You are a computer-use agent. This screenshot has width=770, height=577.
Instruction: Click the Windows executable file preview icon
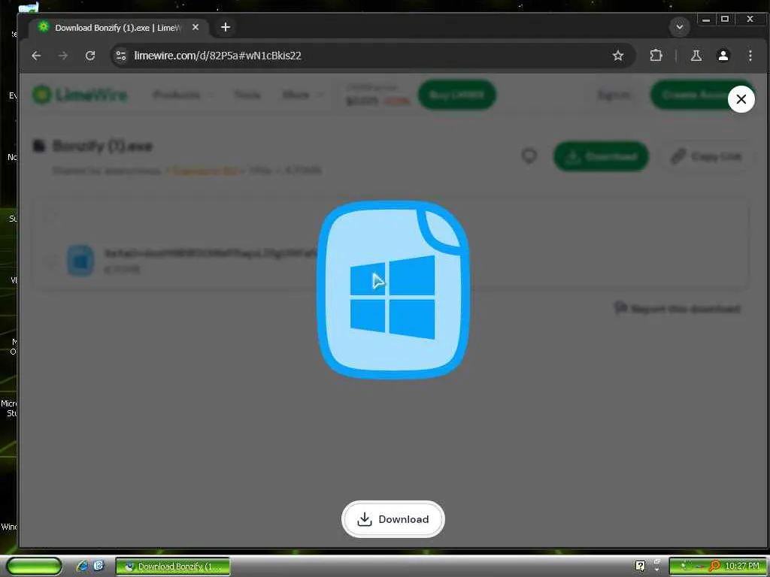pos(393,289)
